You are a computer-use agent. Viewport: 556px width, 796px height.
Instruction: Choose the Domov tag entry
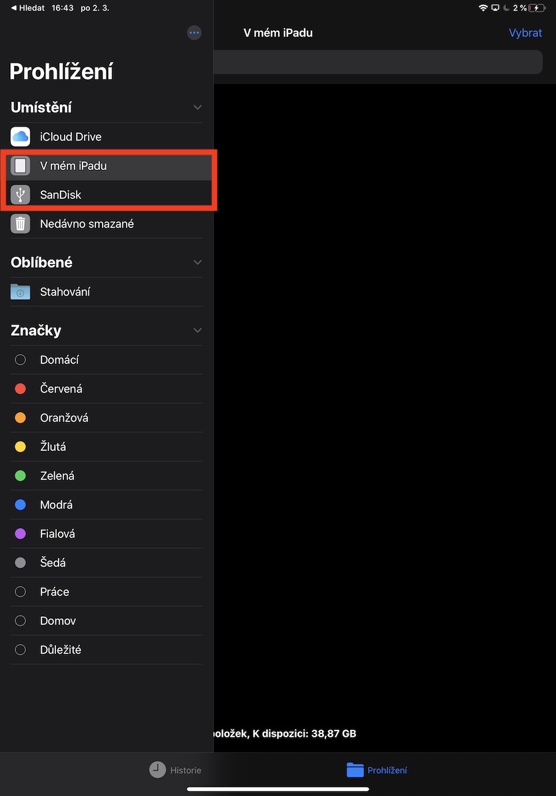(x=58, y=621)
